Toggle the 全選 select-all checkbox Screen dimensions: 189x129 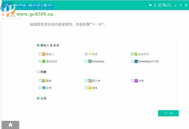[x=38, y=98]
